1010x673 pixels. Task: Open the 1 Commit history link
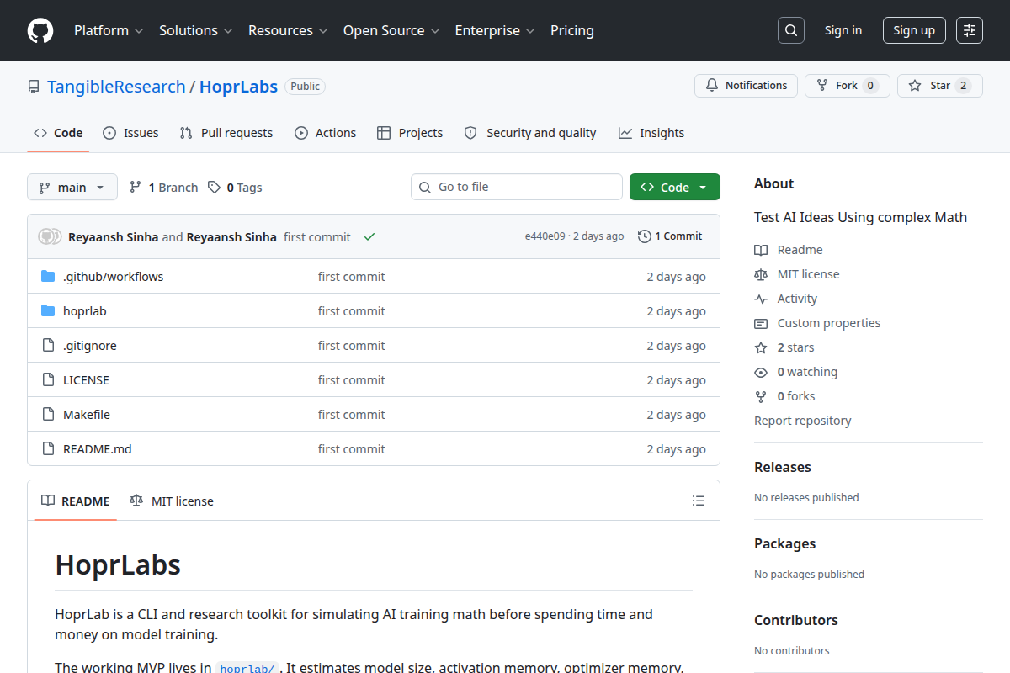click(670, 236)
